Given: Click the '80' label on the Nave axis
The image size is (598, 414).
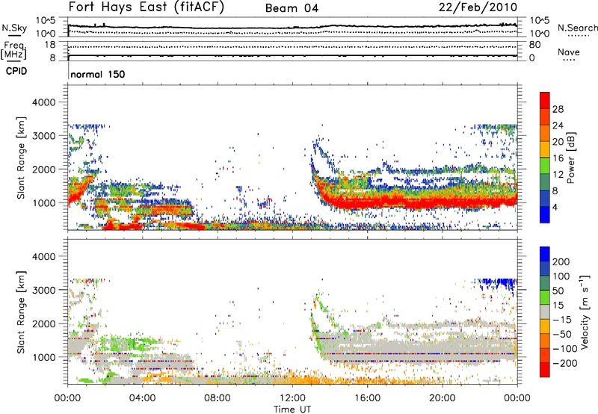Looking at the screenshot, I should coord(534,45).
